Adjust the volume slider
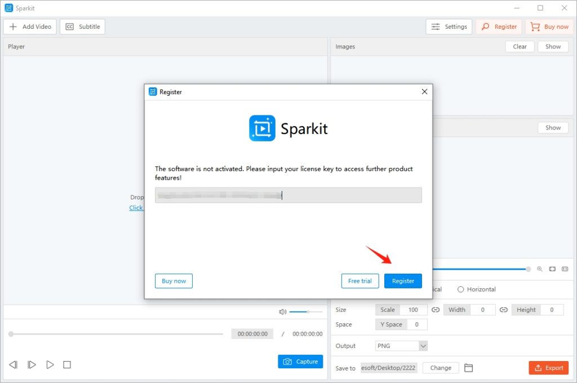This screenshot has height=383, width=577. pyautogui.click(x=306, y=311)
